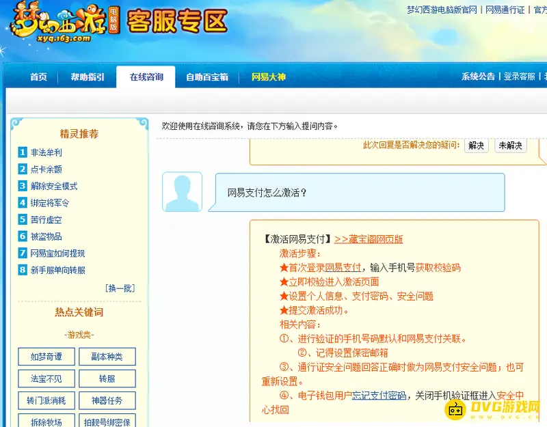Open the 非法牟利 recommended topic
The image size is (547, 427).
(x=46, y=152)
